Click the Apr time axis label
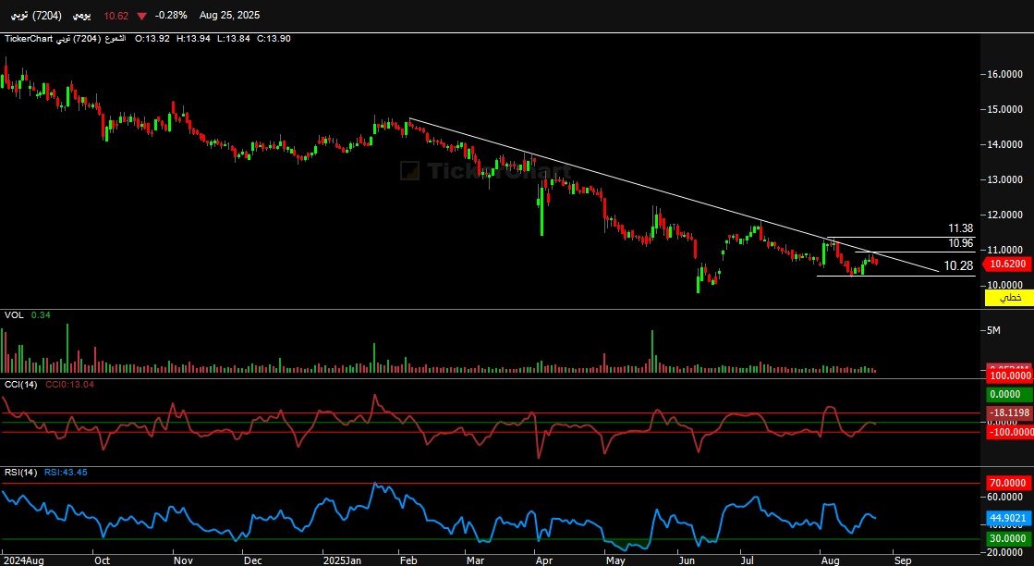This screenshot has width=1034, height=566. 544,560
